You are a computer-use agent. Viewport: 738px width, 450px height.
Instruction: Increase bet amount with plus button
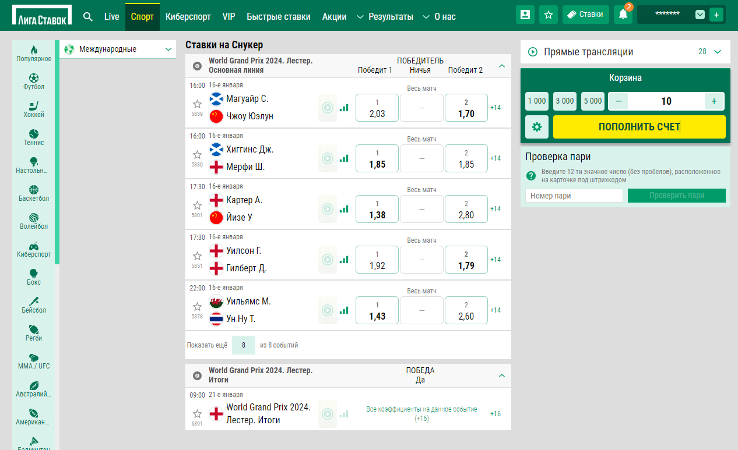714,101
